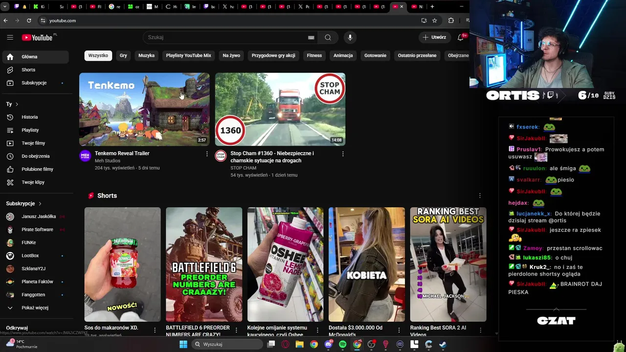Open Pirate Software channel subscription

pos(34,229)
